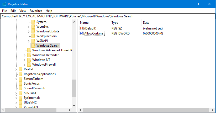The height and width of the screenshot is (113, 216).
Task: Select the SonicFocus folder icon
Action: pos(20,83)
